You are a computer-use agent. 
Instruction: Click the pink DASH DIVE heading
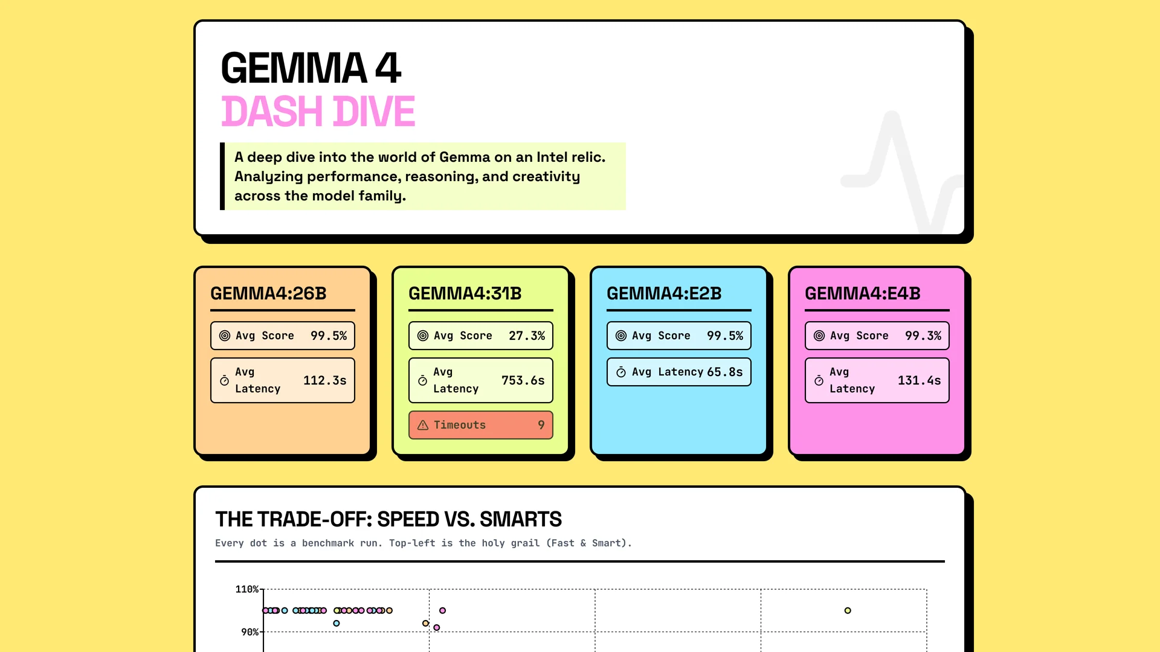pos(318,112)
